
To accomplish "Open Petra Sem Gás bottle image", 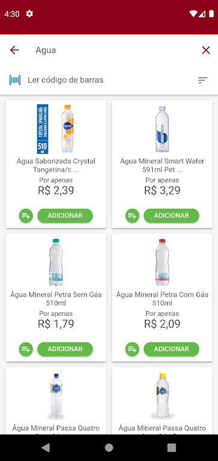I will click(x=56, y=262).
